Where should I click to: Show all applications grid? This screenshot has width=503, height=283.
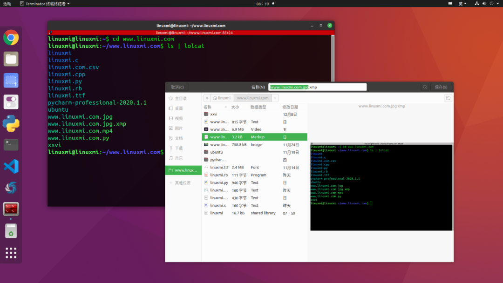pyautogui.click(x=11, y=253)
